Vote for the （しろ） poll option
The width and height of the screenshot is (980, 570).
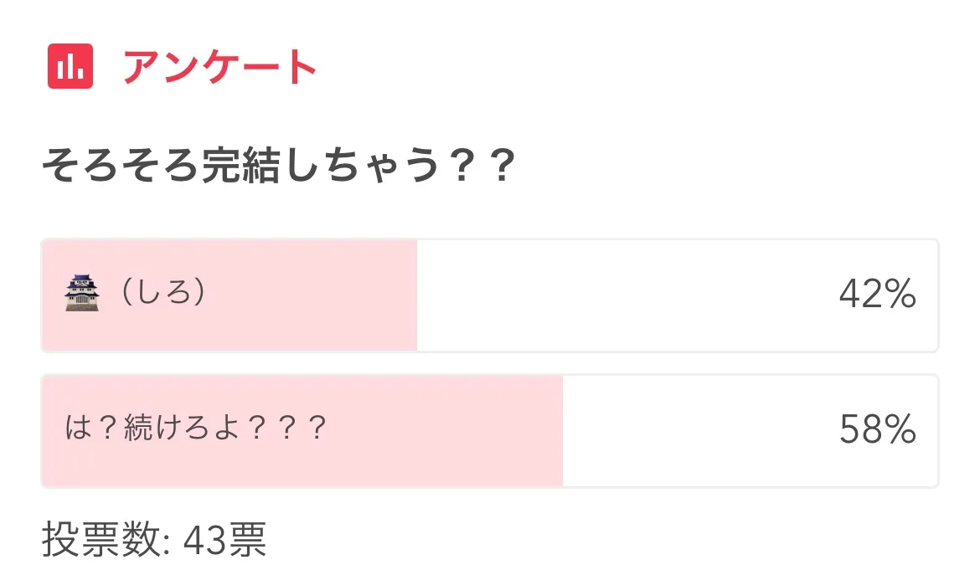[x=163, y=294]
